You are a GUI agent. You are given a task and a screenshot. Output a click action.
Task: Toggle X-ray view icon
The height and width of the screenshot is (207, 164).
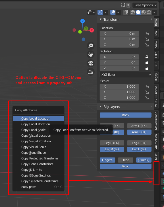click(125, 12)
